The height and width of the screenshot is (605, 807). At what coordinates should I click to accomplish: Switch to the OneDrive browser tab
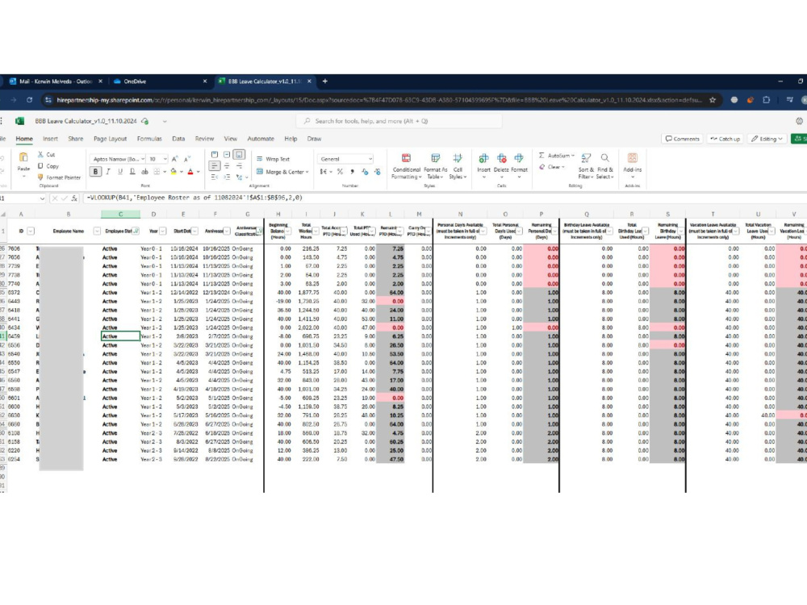click(160, 81)
